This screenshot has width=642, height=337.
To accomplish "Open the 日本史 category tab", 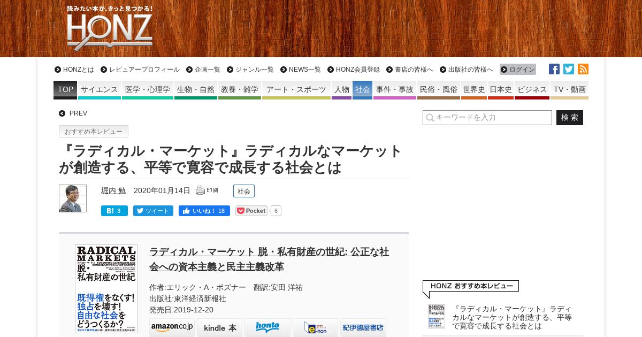I will click(x=501, y=90).
